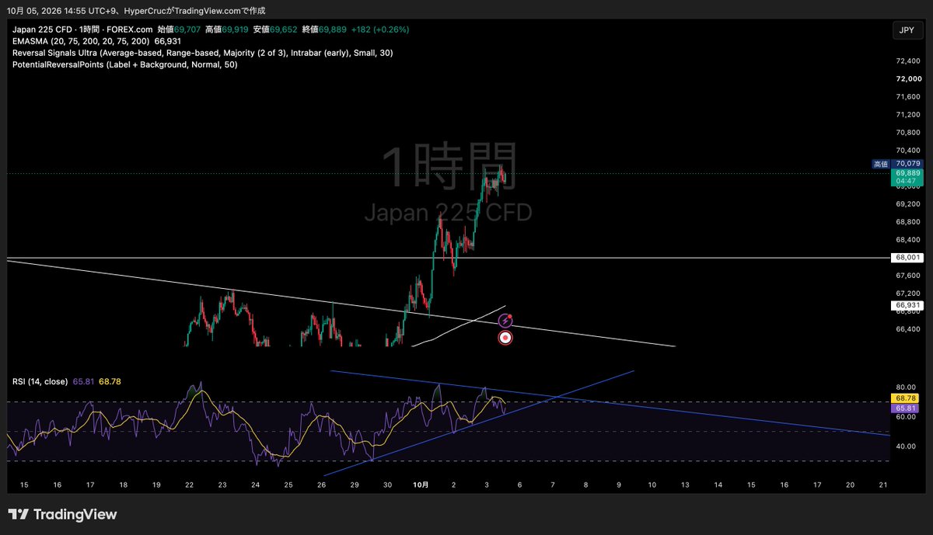Click the +182 (+0.26%) change value

click(x=379, y=30)
